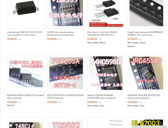Open the LM339 патч четыре канала link

point(61,33)
